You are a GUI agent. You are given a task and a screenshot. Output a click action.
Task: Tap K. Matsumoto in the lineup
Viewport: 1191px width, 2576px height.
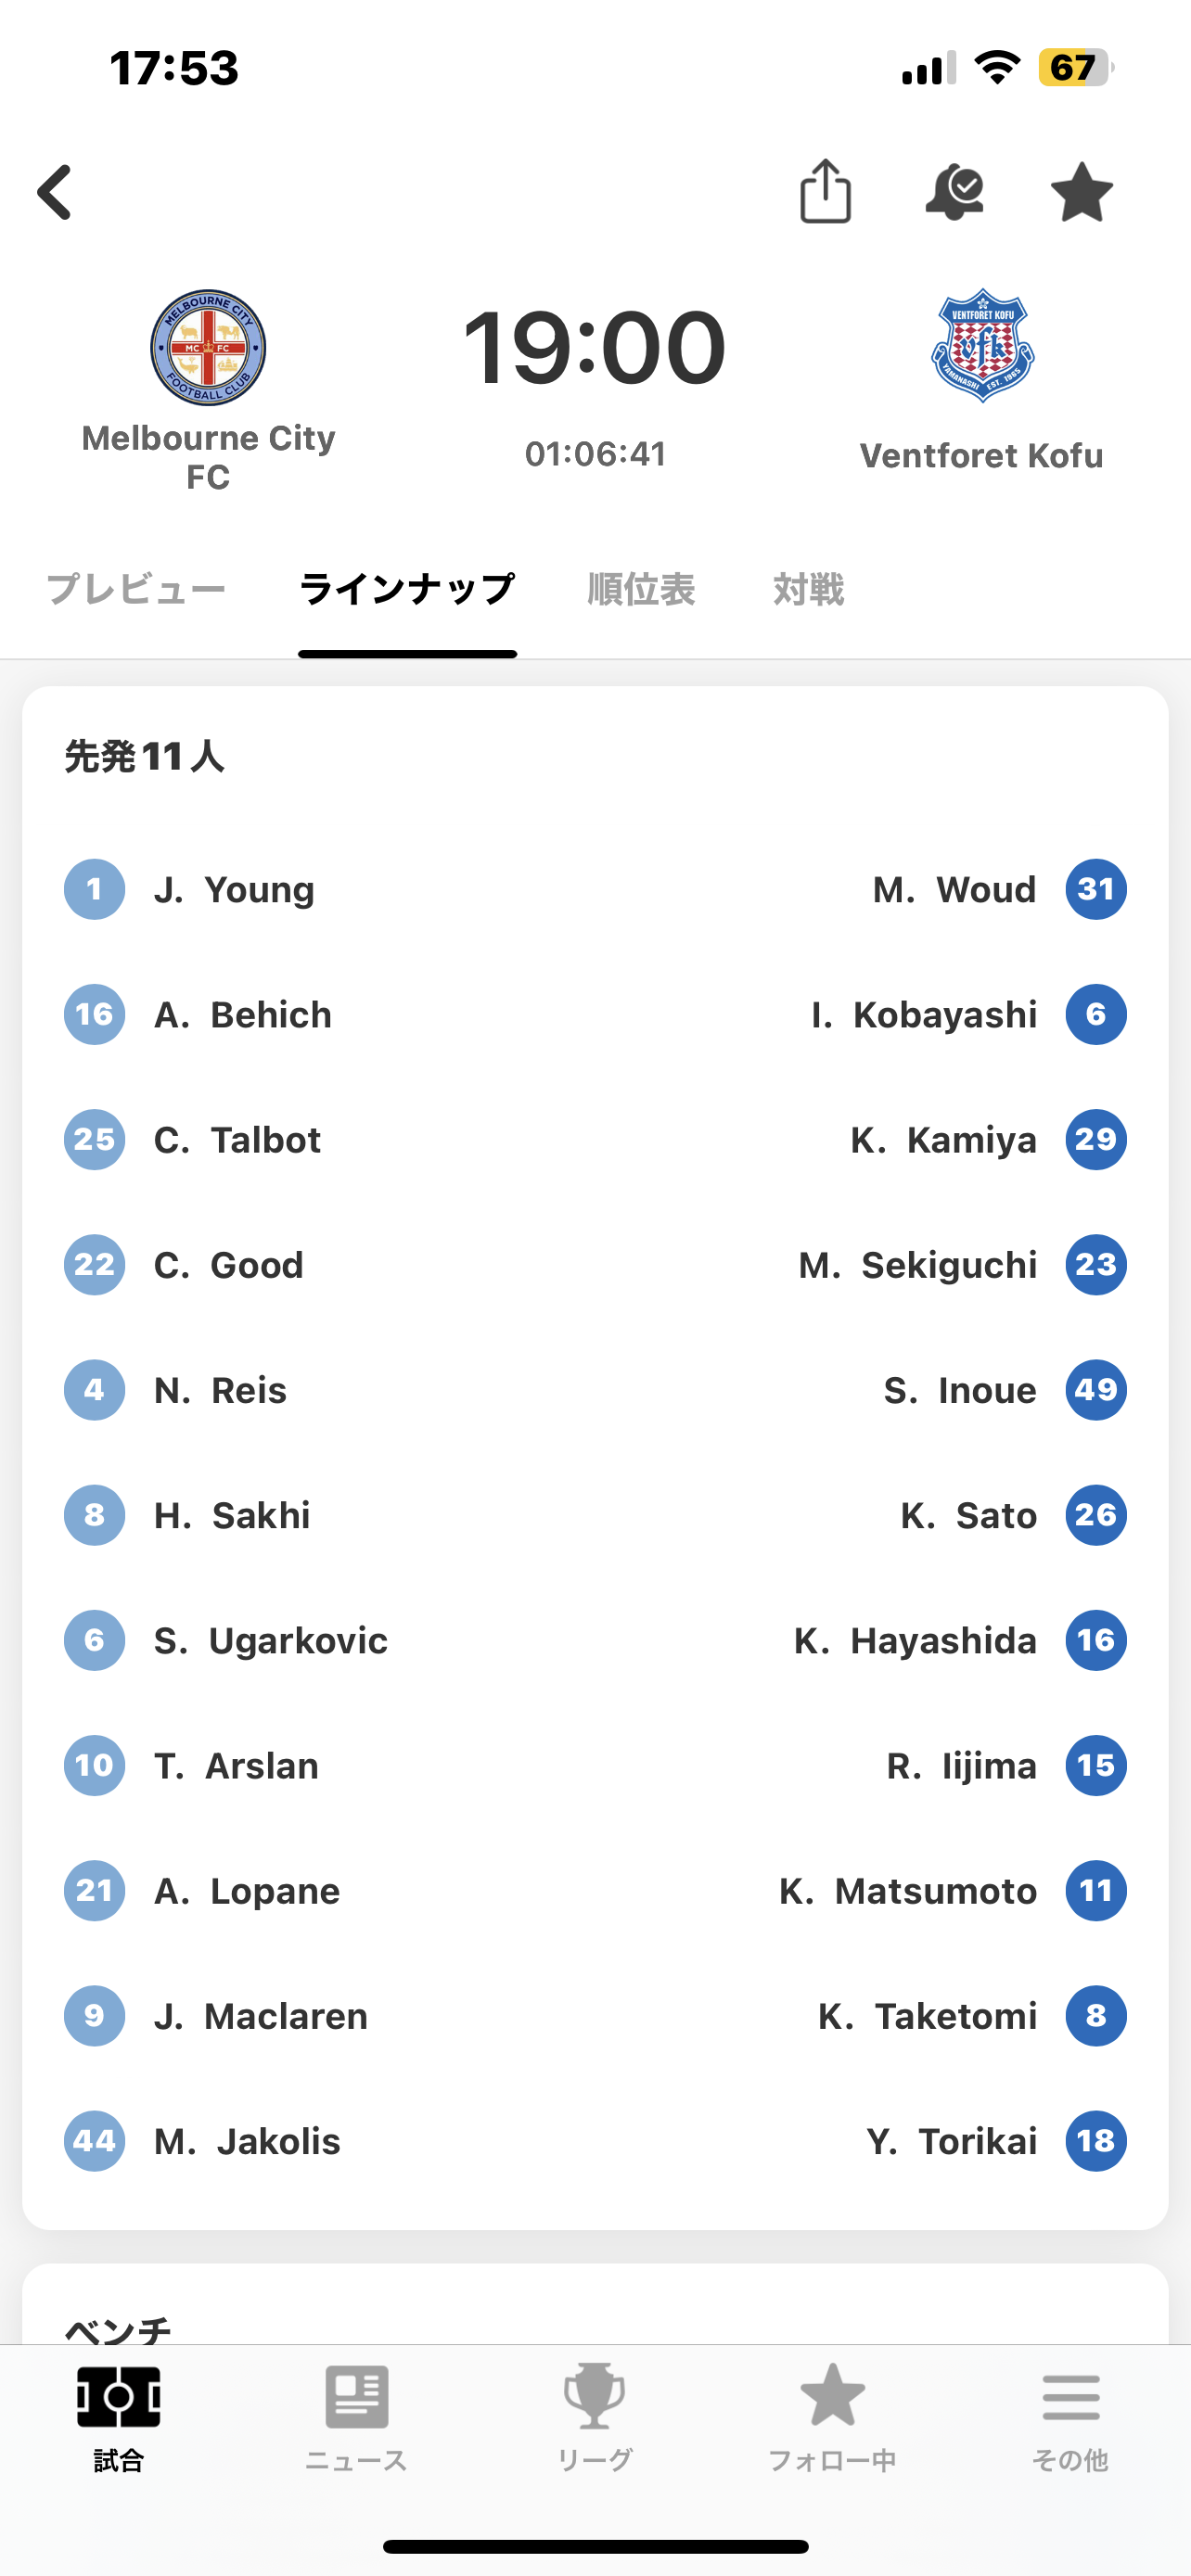(x=908, y=1891)
